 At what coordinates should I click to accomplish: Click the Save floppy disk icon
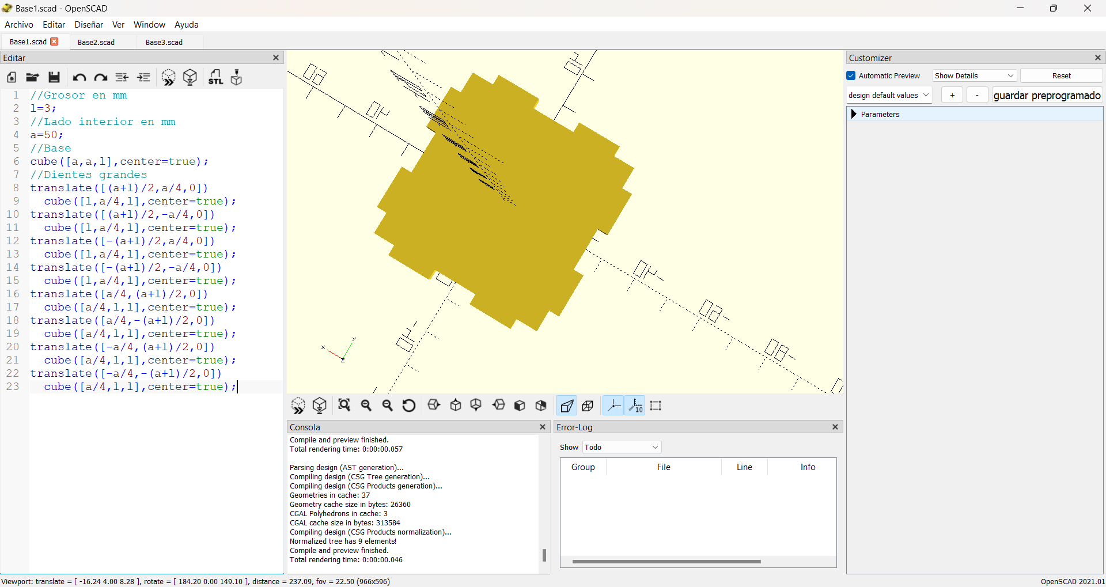click(54, 77)
